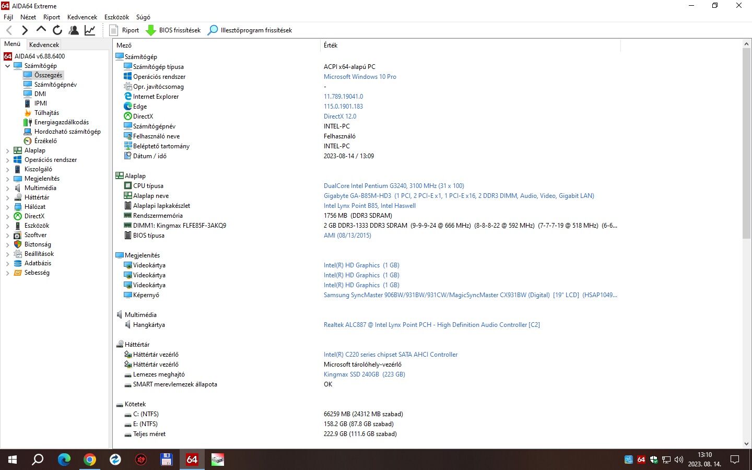Click the Forward navigation arrow
Image resolution: width=752 pixels, height=470 pixels.
pyautogui.click(x=25, y=30)
